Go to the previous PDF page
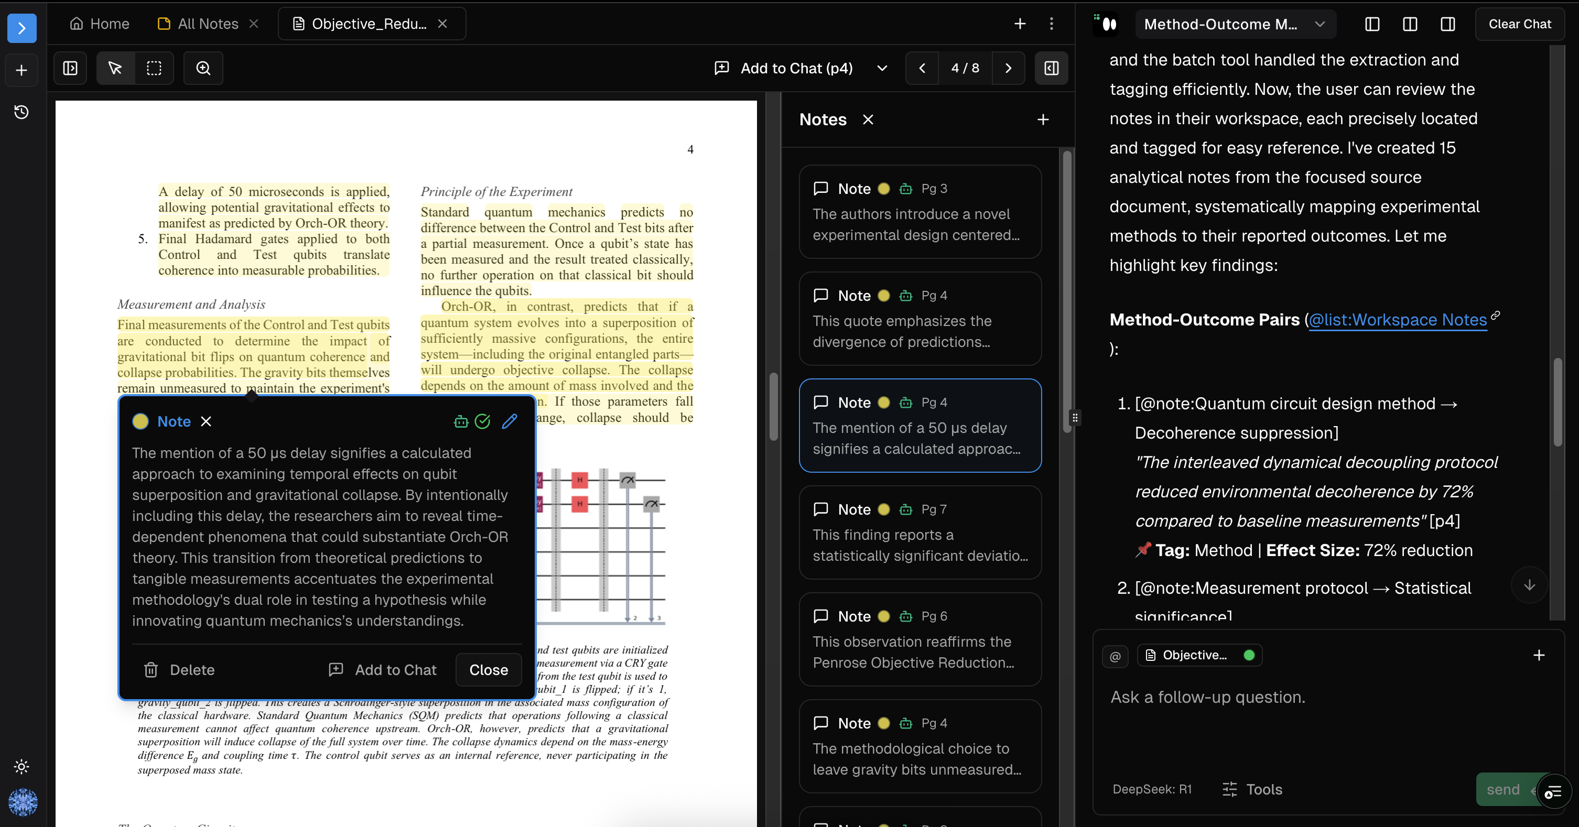Screen dimensions: 1579x827 [x=922, y=68]
